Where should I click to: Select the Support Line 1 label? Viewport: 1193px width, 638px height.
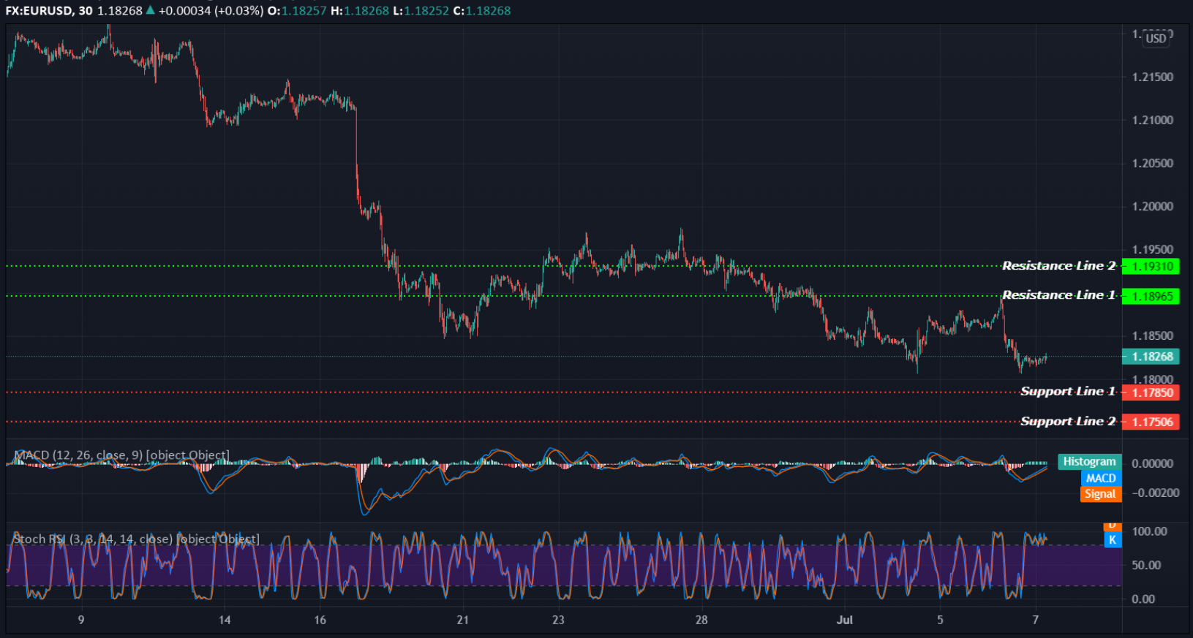1068,392
